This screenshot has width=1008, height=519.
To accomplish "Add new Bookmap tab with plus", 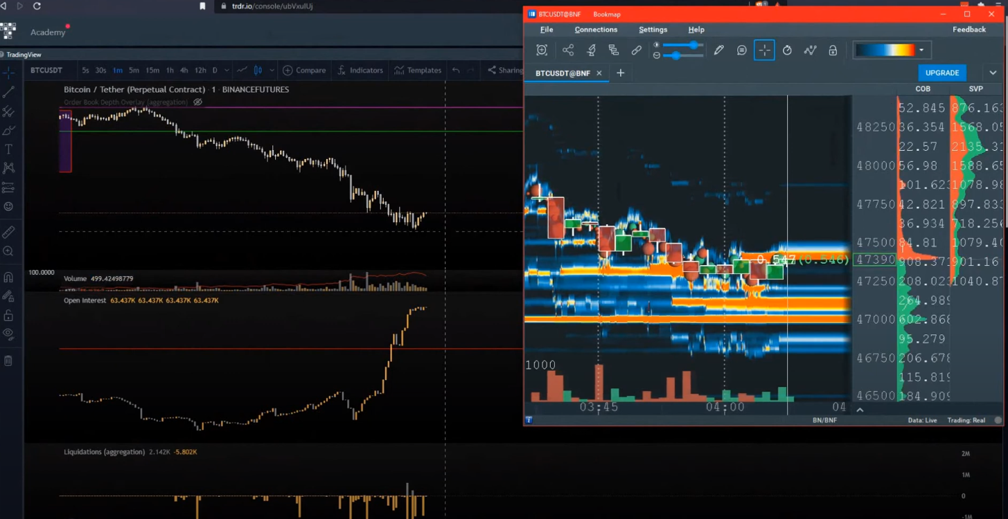I will click(x=621, y=73).
